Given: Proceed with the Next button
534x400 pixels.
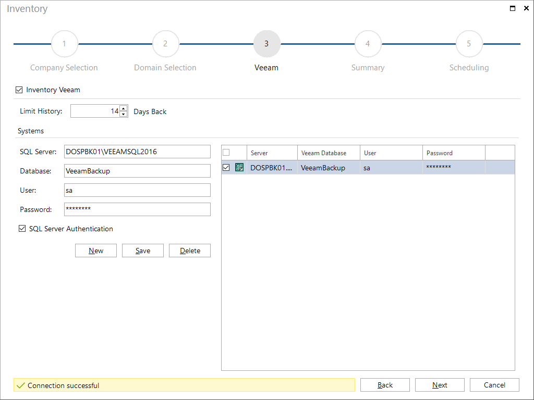Looking at the screenshot, I should coord(440,385).
